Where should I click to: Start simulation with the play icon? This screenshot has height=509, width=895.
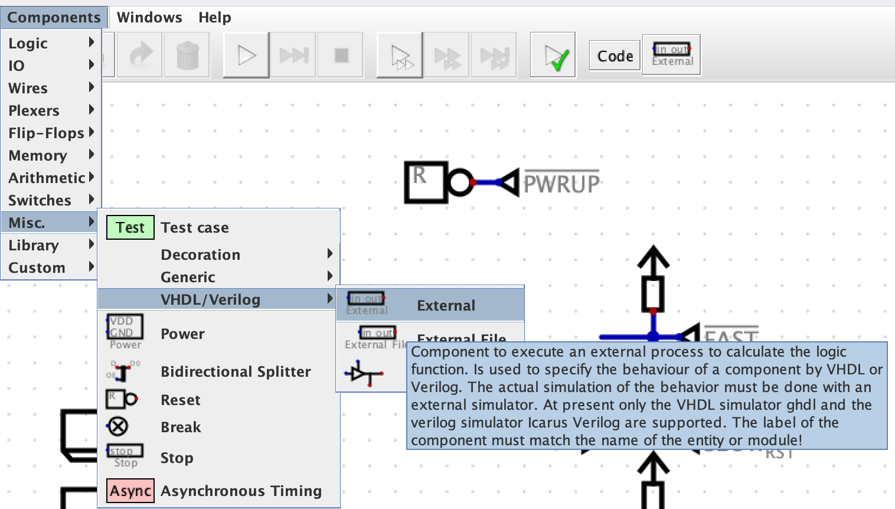[246, 56]
